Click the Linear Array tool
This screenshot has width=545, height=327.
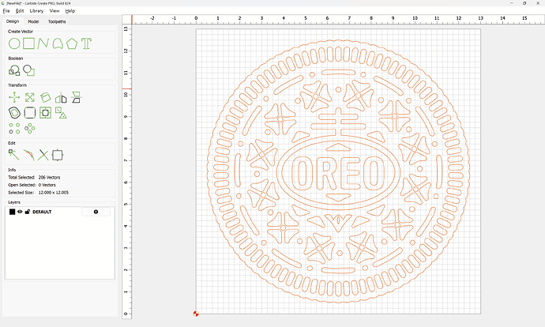coord(14,128)
